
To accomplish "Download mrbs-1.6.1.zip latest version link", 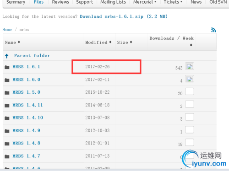I will click(124, 16).
